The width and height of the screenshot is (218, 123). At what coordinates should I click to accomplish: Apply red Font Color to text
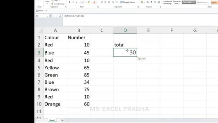94,2
